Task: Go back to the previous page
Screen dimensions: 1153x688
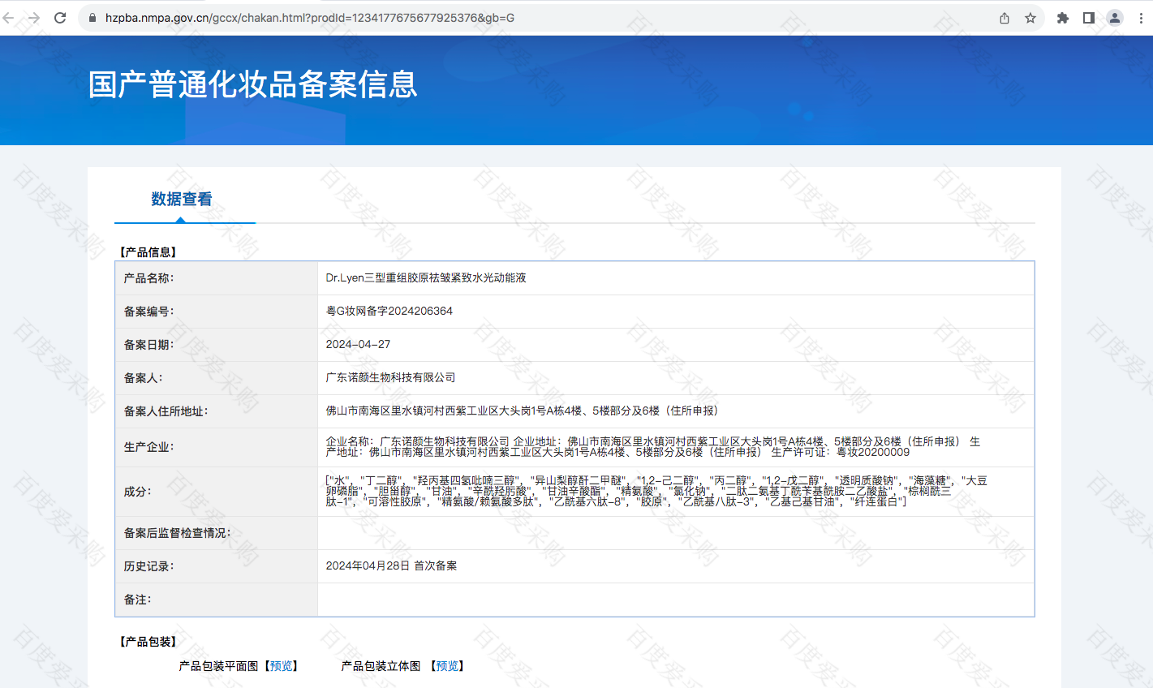Action: pos(9,18)
